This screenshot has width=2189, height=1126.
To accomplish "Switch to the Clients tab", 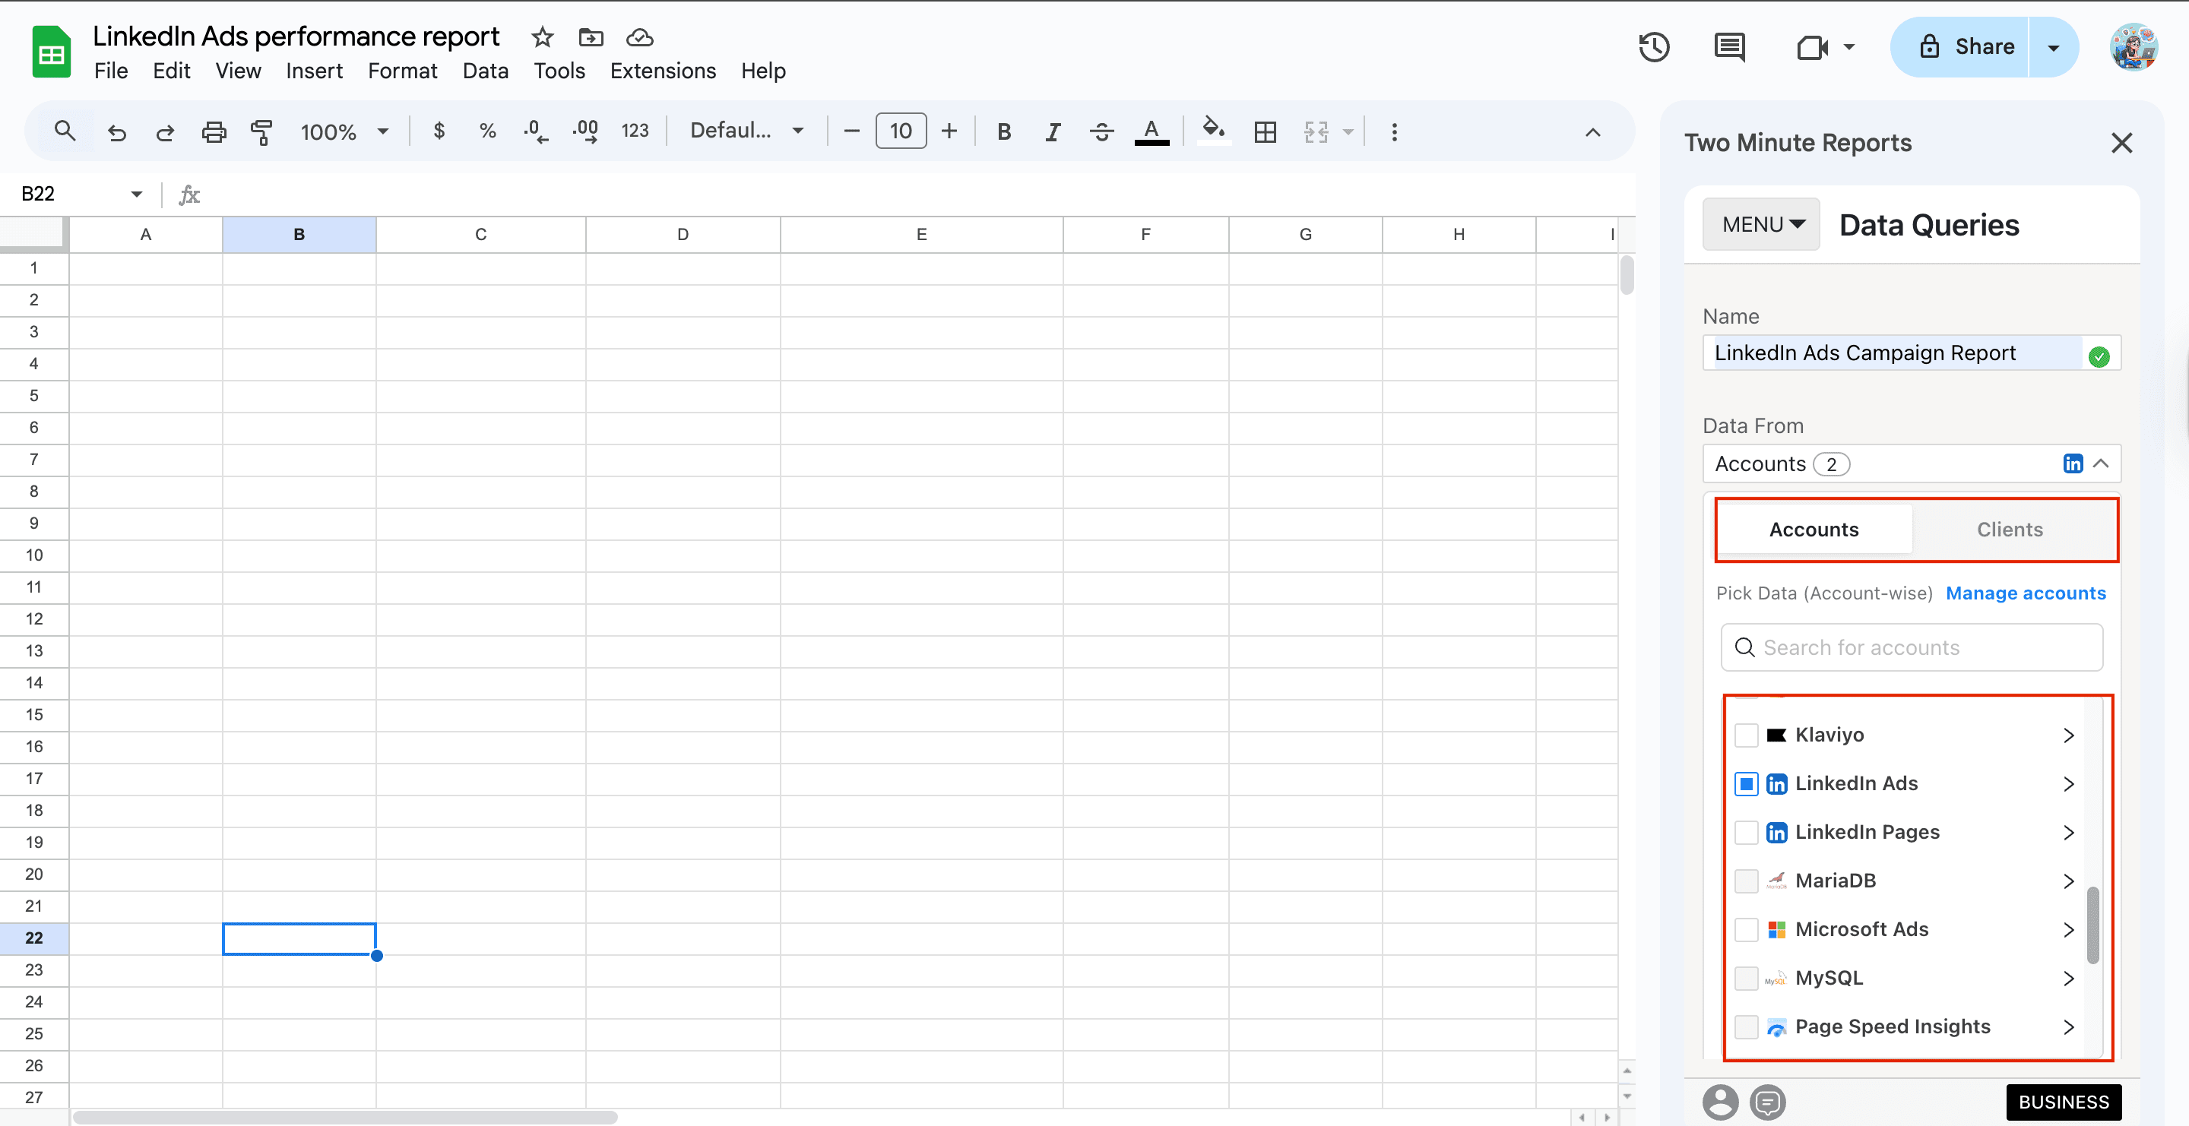I will point(2009,529).
